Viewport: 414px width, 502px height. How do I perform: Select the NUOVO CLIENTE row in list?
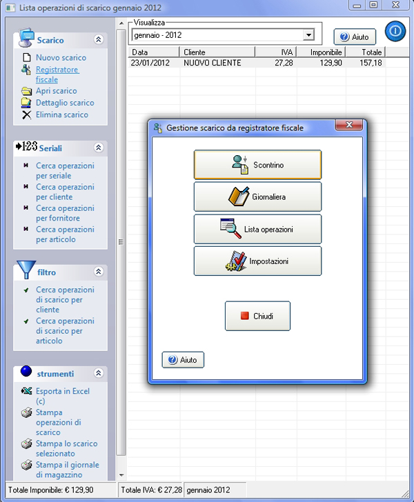click(213, 63)
